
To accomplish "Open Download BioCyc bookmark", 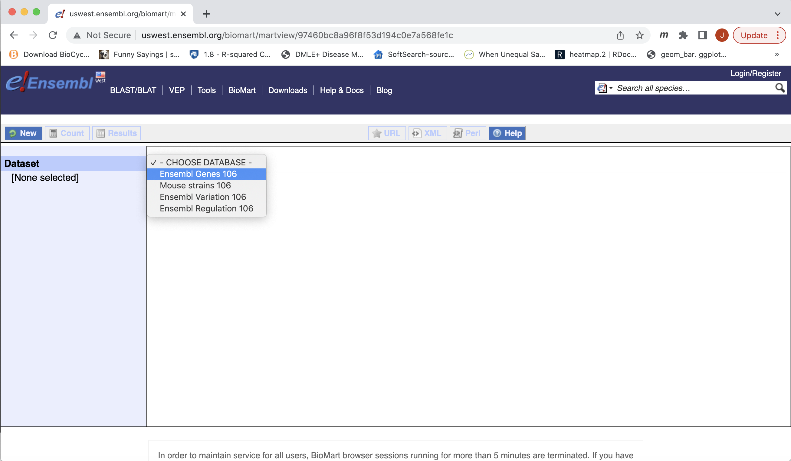I will [49, 54].
